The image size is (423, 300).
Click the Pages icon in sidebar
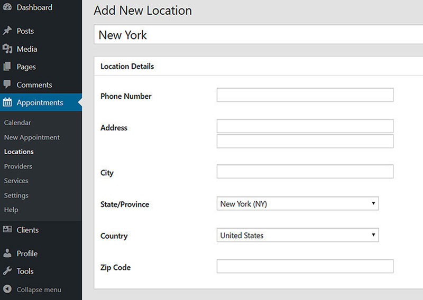point(7,67)
